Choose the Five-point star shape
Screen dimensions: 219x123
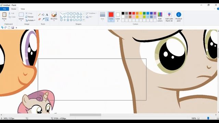coord(68,20)
